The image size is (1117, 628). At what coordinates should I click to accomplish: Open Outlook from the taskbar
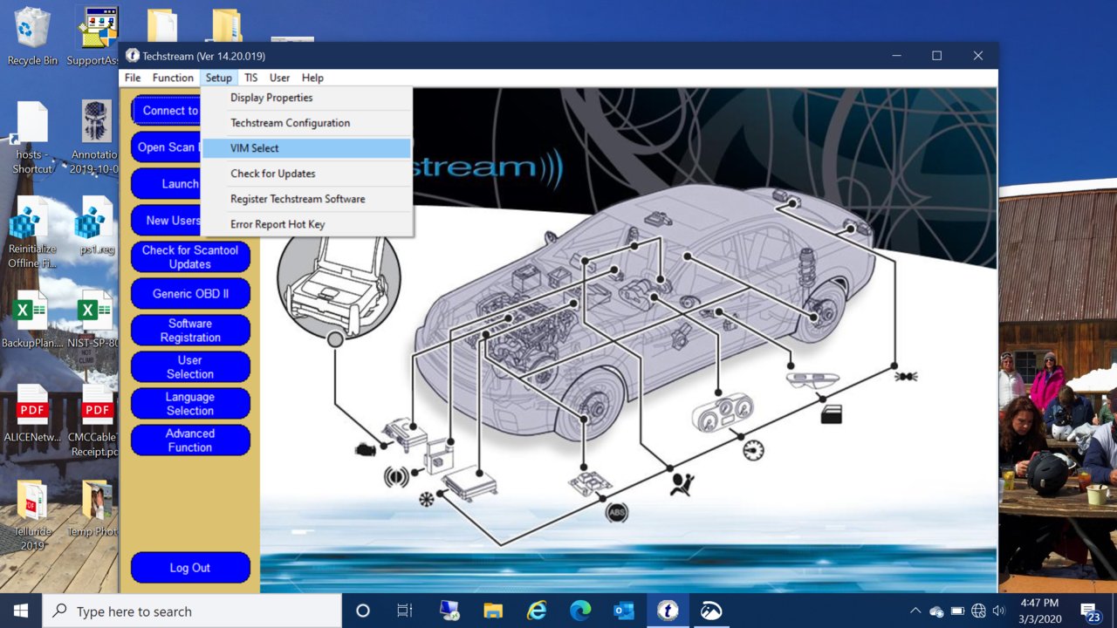[624, 611]
